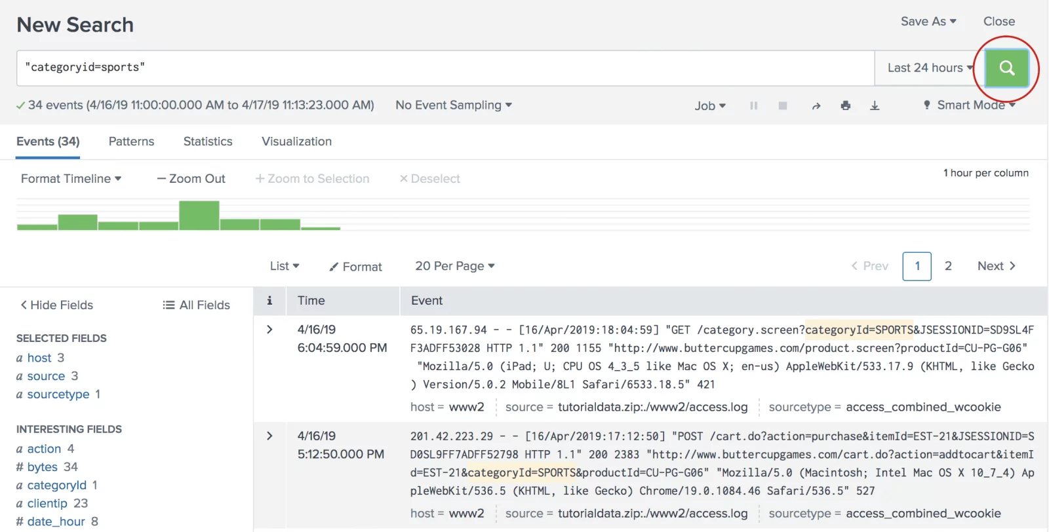This screenshot has width=1049, height=532.
Task: Expand the 6:04:59 PM event row
Action: pos(269,330)
